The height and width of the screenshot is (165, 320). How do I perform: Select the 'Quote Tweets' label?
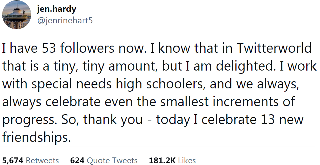click(112, 160)
